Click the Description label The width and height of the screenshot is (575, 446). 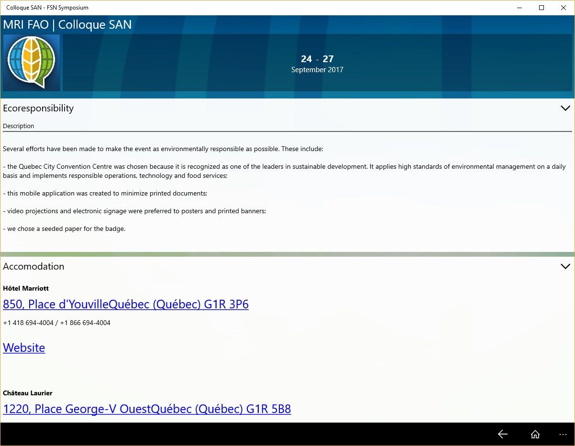[19, 126]
